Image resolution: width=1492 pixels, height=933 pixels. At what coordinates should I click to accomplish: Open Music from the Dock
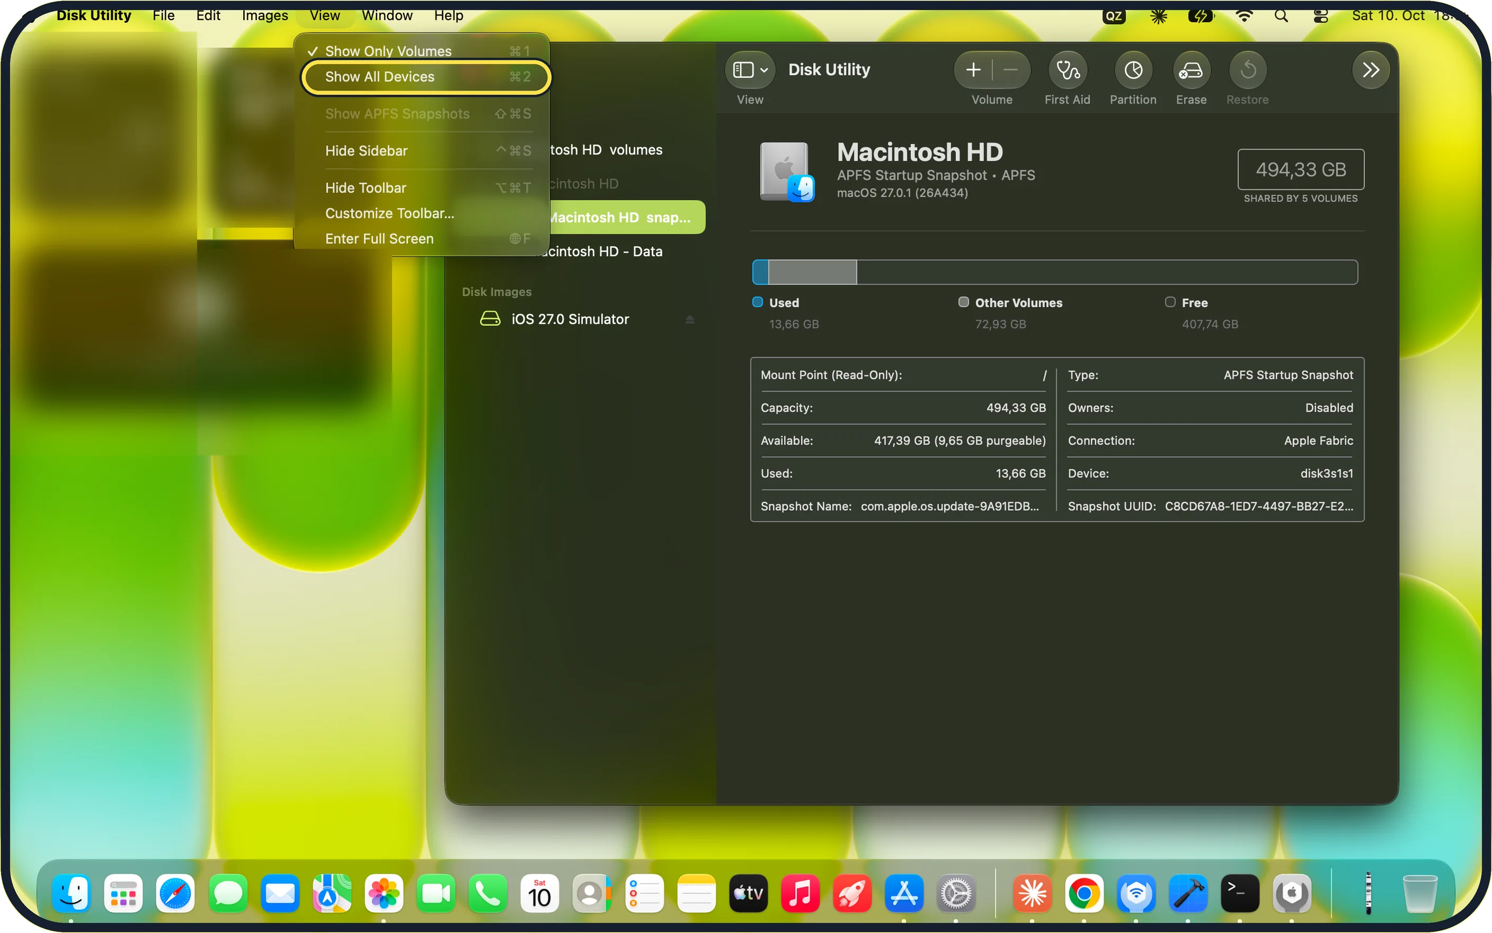800,894
